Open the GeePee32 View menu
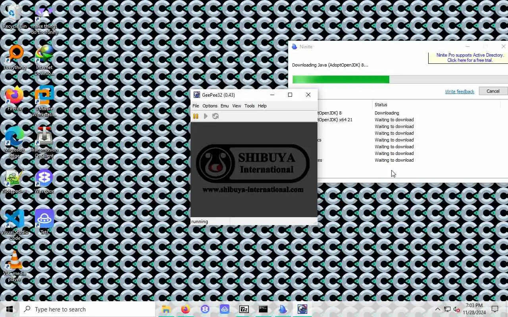 click(237, 106)
